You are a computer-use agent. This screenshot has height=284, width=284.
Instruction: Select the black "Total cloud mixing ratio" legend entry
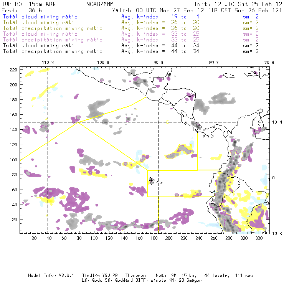[x=40, y=46]
